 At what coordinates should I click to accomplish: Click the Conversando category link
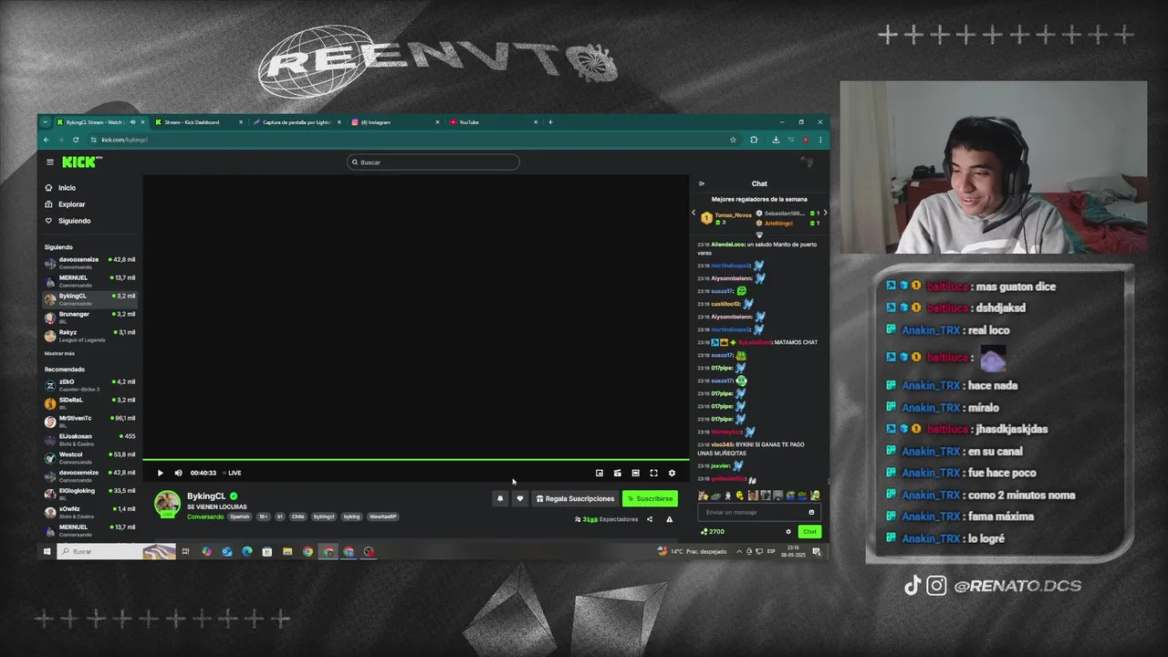[205, 516]
